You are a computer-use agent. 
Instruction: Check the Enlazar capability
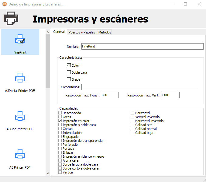pos(60,152)
